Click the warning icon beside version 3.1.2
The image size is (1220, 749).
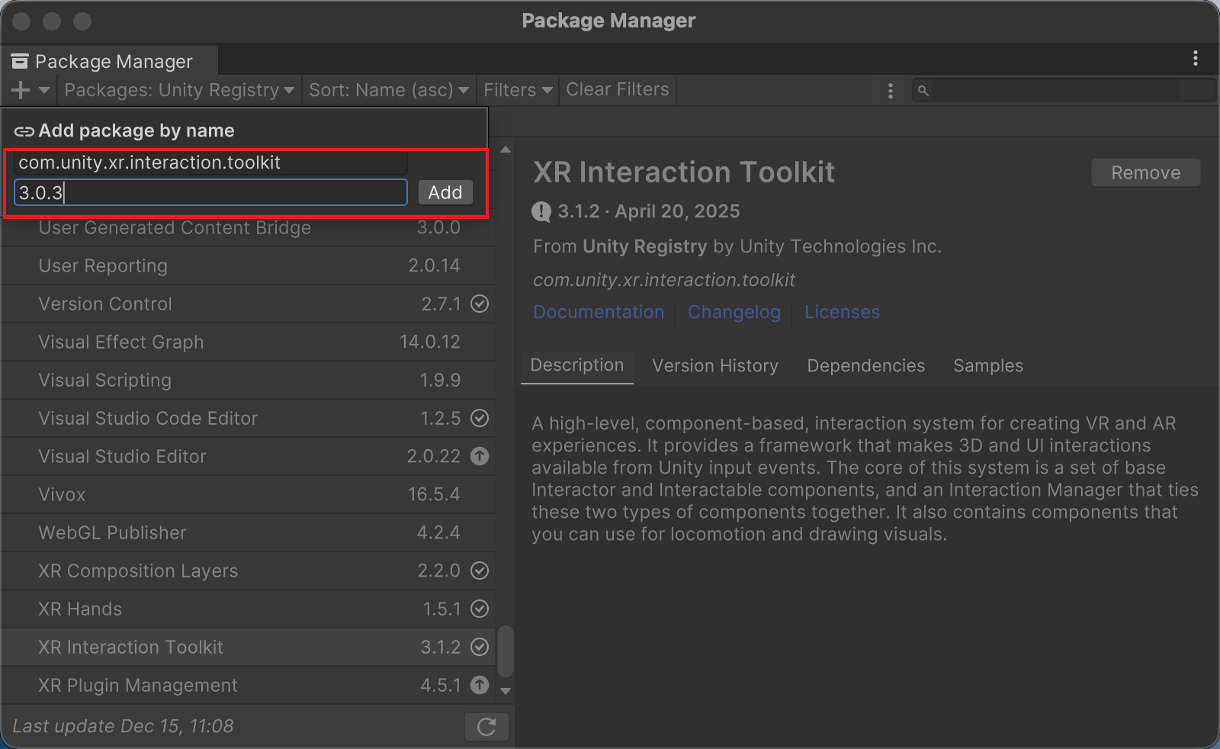541,211
